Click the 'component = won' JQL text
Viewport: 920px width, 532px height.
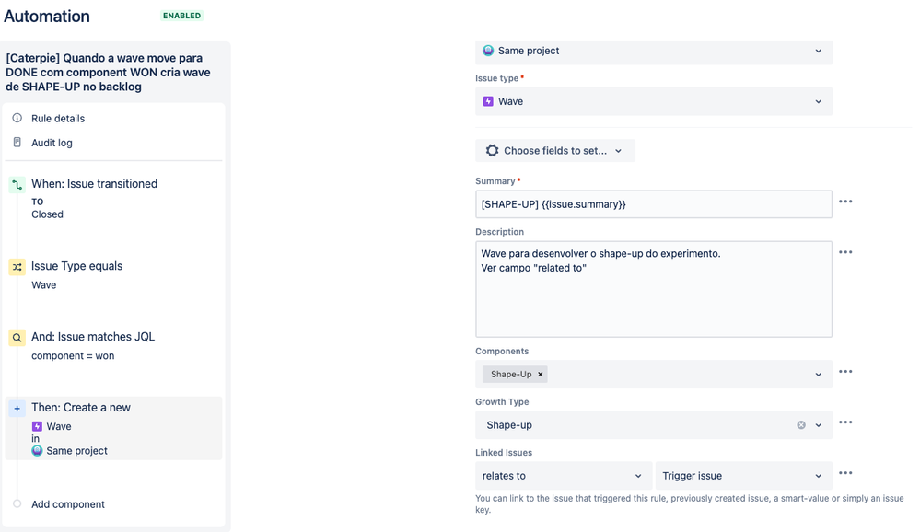(x=73, y=355)
